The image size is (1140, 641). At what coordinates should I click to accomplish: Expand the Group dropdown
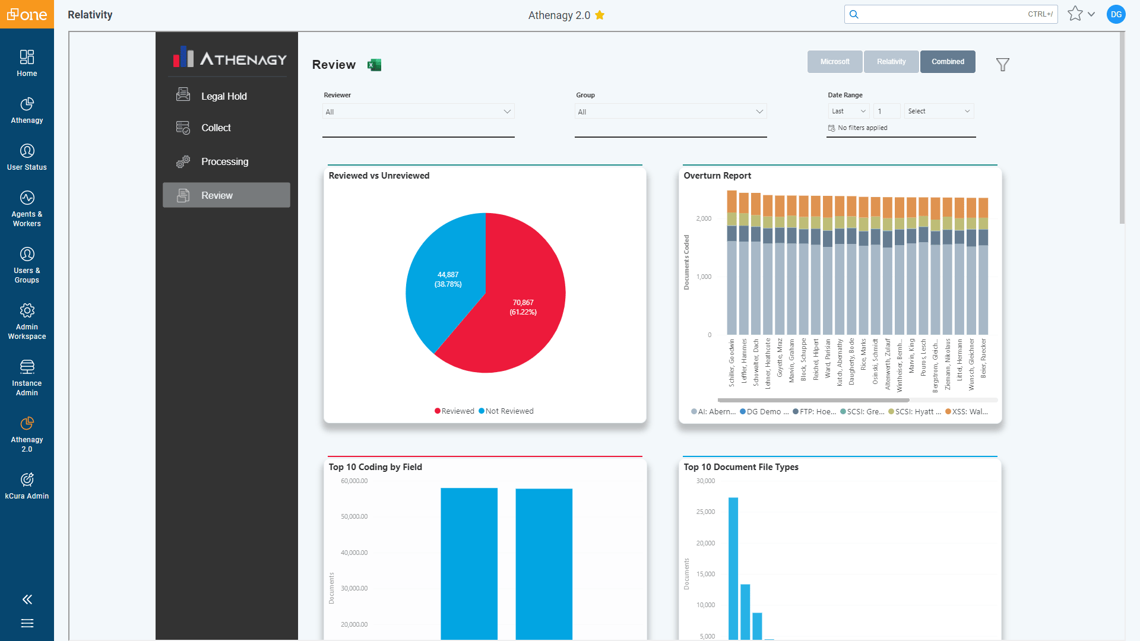(670, 112)
